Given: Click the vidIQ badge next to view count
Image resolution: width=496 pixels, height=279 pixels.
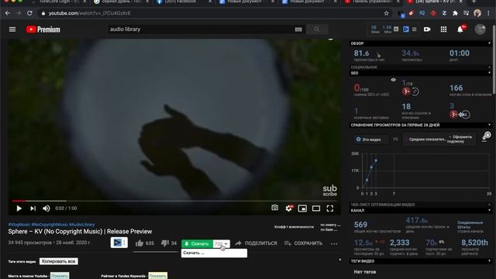Looking at the screenshot, I should pyautogui.click(x=119, y=243).
